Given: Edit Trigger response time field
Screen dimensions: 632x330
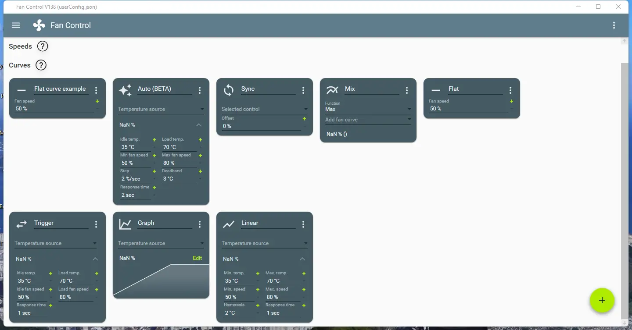Looking at the screenshot, I should click(x=32, y=313).
